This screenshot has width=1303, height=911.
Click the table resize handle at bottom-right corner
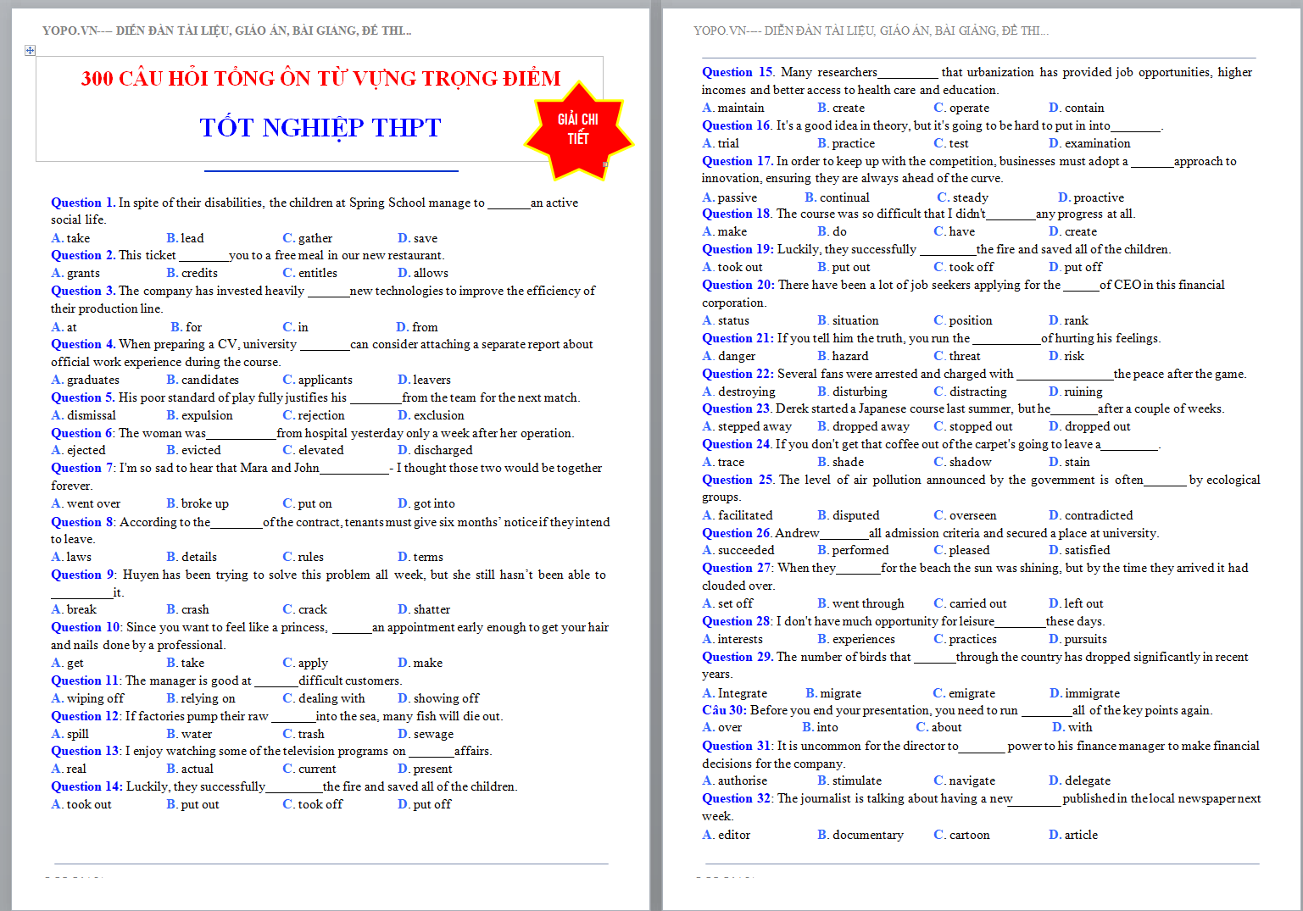604,164
